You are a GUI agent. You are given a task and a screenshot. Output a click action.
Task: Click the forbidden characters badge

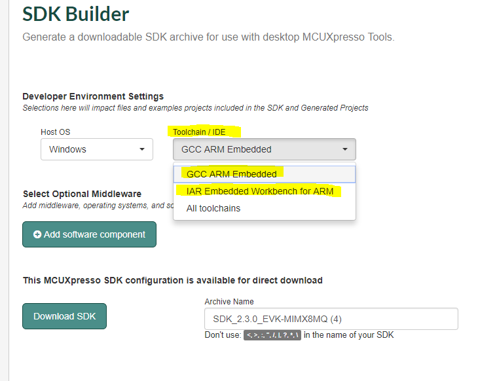point(272,335)
